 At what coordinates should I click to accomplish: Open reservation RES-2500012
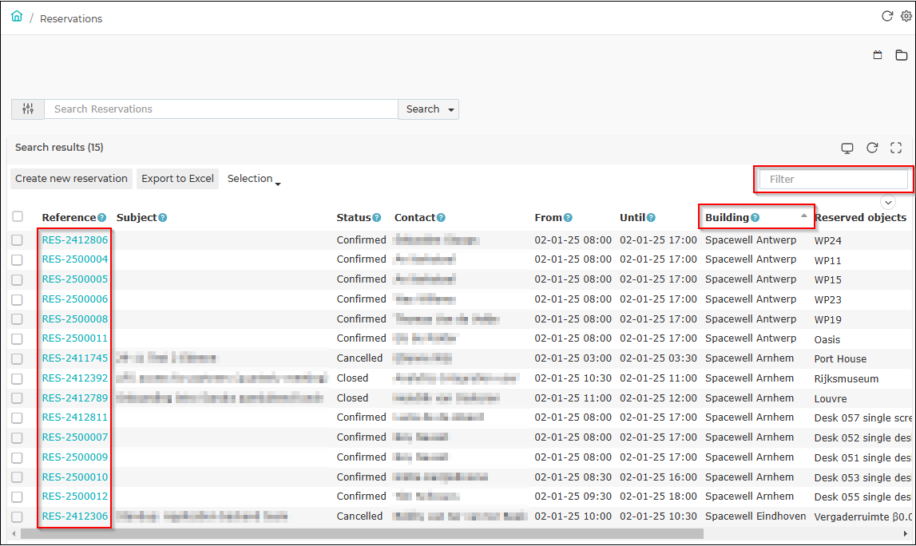pos(75,497)
